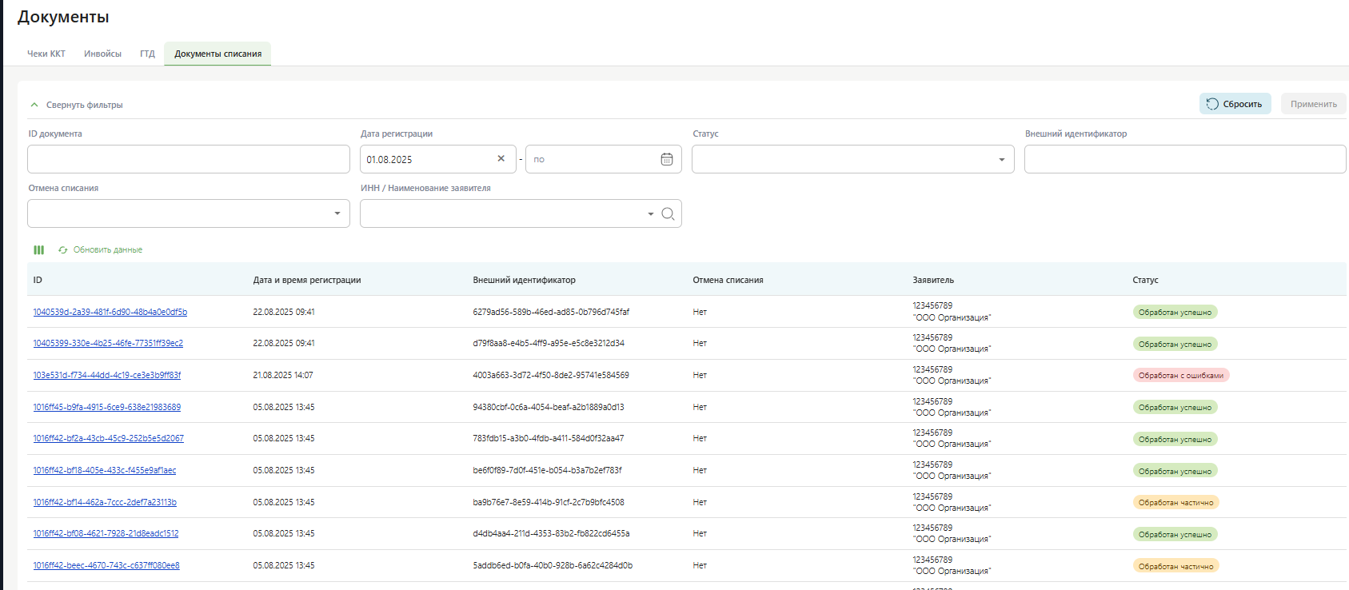
Task: Click into the ID документа input field
Action: pos(188,159)
